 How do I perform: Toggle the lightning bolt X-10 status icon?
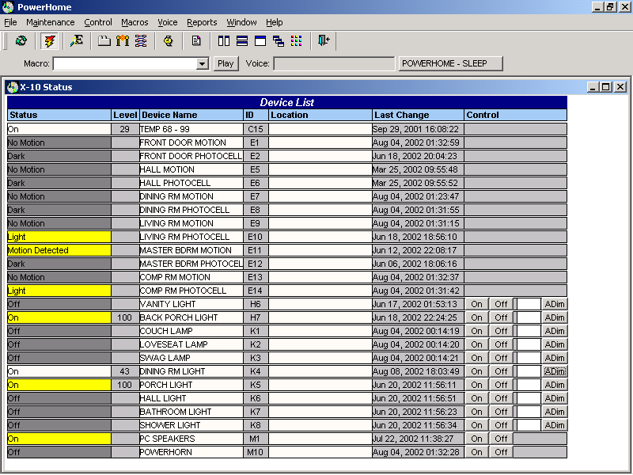coord(50,41)
